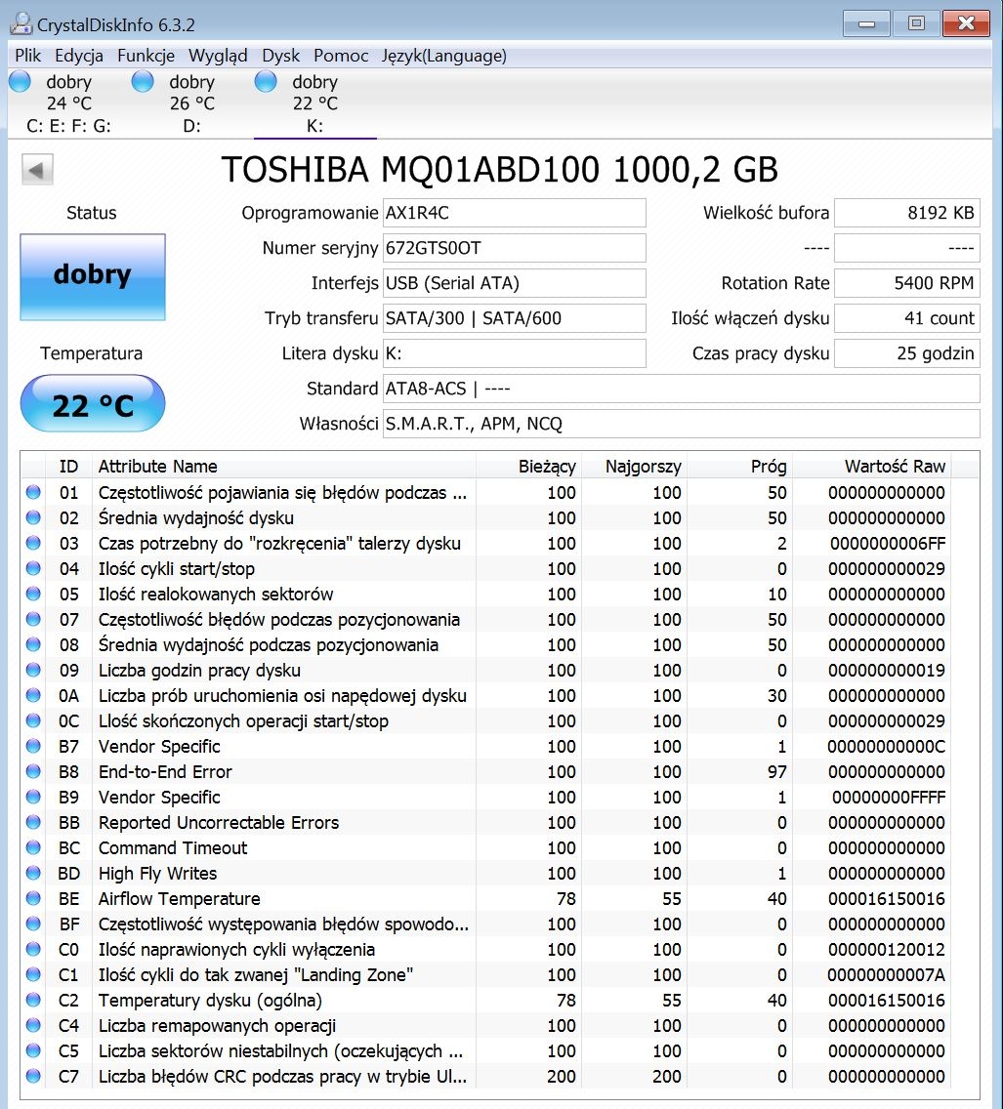
Task: Click the blue status dot of attribute BC
Action: [x=33, y=847]
